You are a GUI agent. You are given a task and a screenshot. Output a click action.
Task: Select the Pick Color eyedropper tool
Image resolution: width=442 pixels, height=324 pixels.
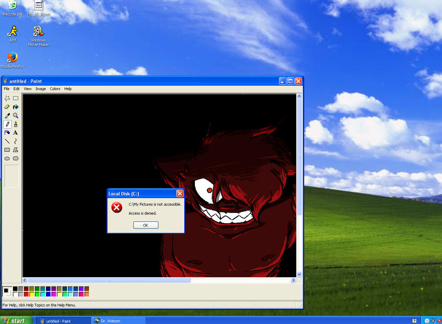7,116
